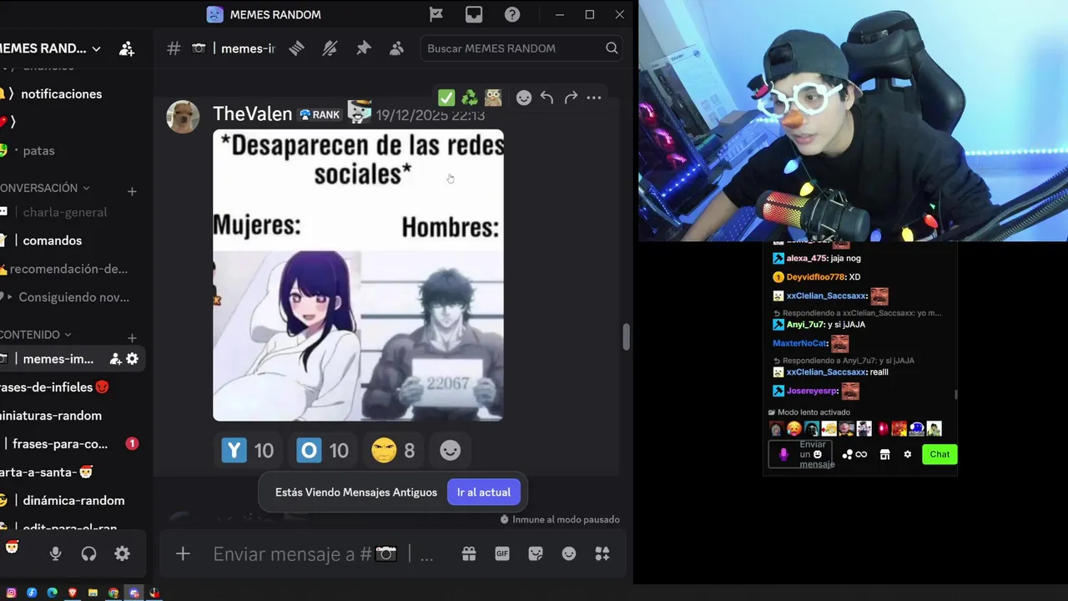Click the TheValen username

252,114
